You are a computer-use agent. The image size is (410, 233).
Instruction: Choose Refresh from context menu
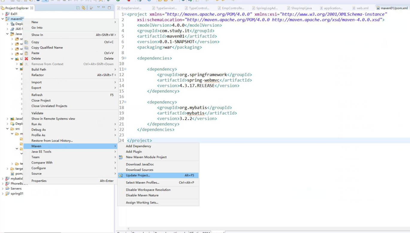click(x=70, y=95)
